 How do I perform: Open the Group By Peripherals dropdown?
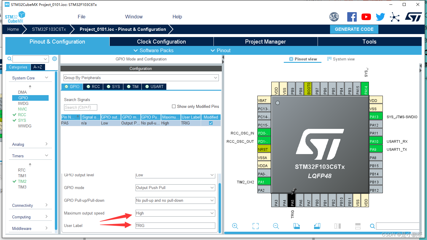141,78
